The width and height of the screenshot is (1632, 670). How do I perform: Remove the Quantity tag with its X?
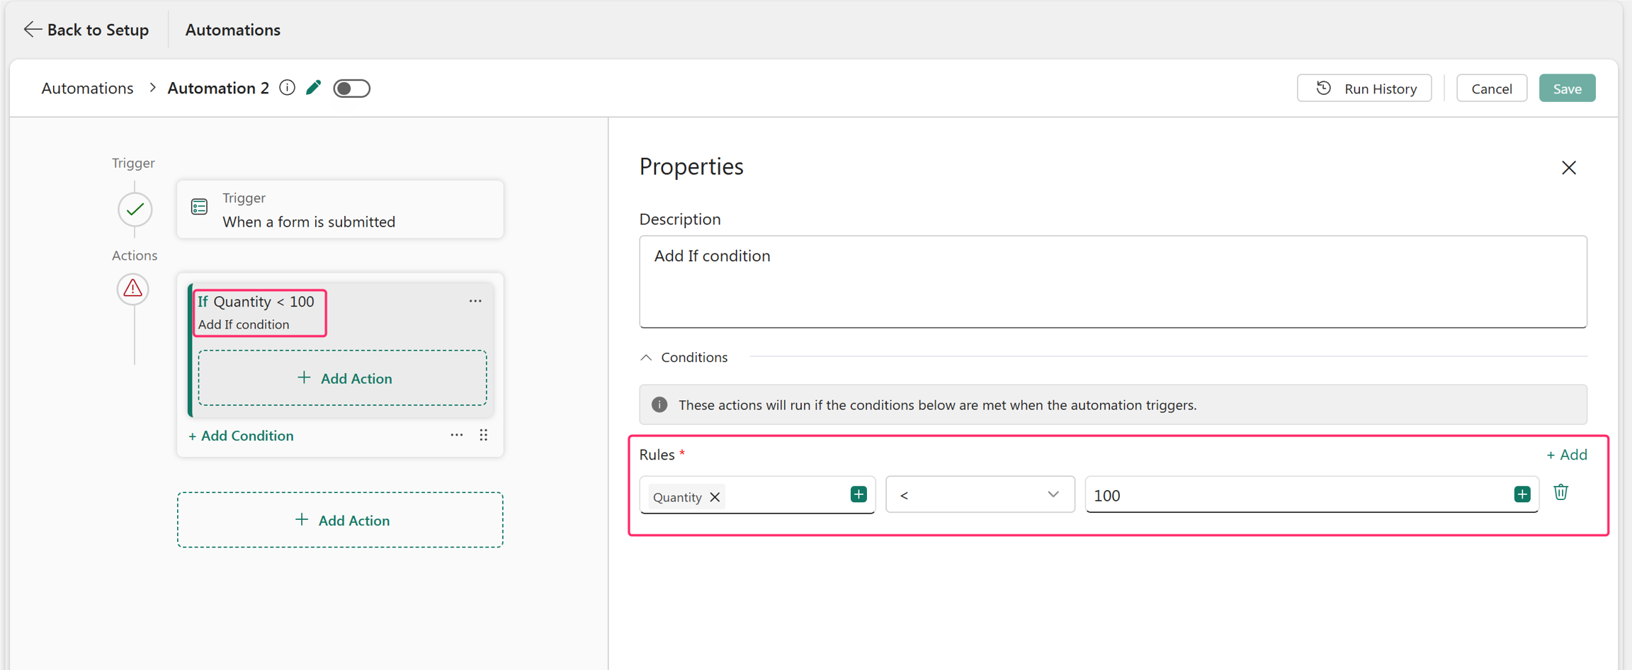(x=715, y=497)
